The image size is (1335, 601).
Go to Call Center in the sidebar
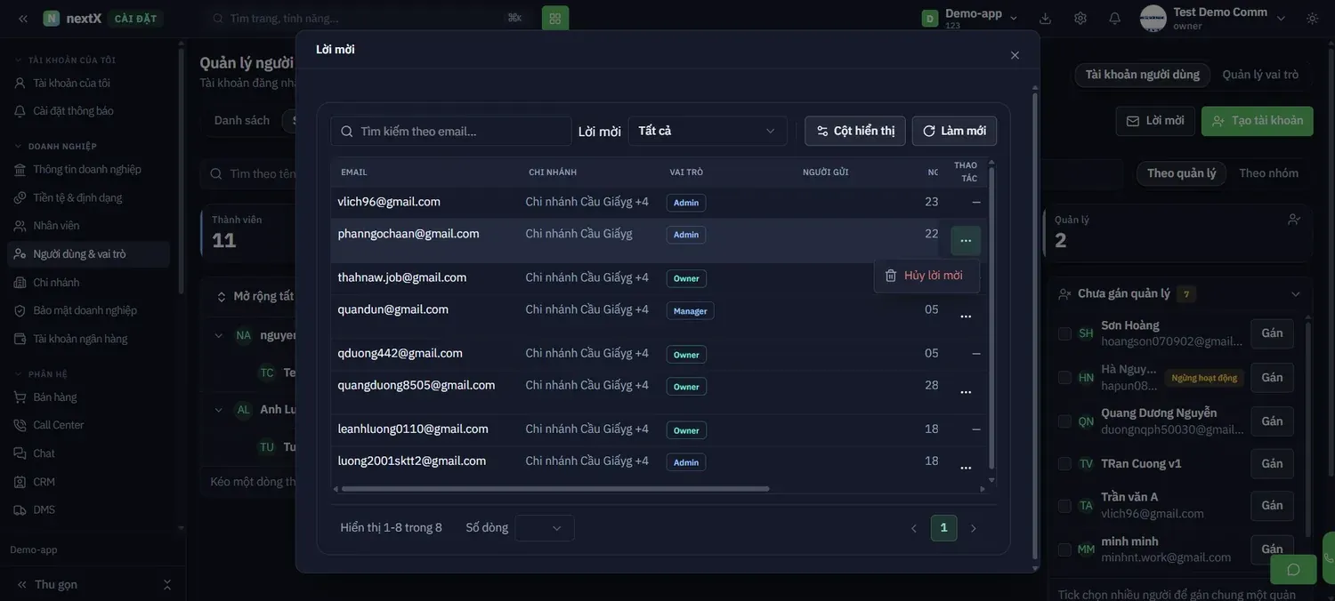[89, 425]
